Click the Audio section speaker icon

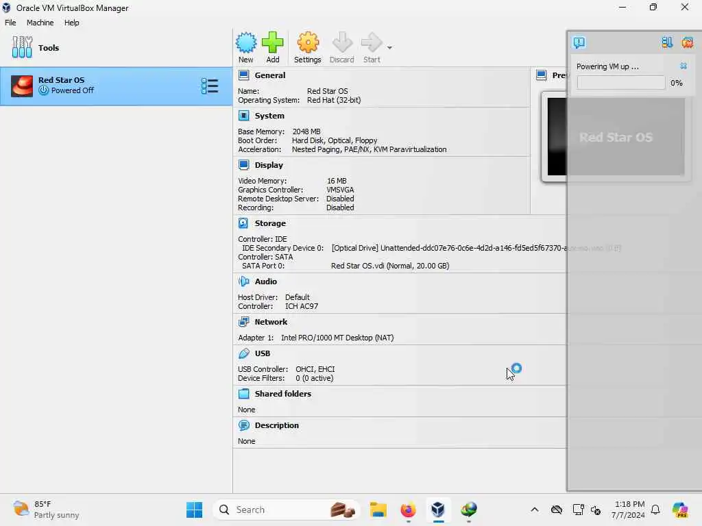[243, 281]
